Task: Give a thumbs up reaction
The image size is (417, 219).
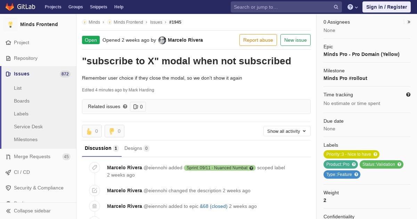Action: tap(92, 131)
